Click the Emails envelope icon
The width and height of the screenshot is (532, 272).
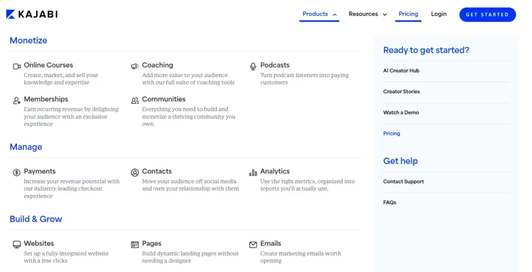click(x=253, y=244)
